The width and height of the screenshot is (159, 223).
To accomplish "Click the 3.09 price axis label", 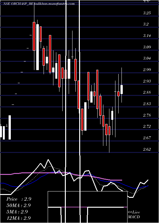I will point(147,47).
